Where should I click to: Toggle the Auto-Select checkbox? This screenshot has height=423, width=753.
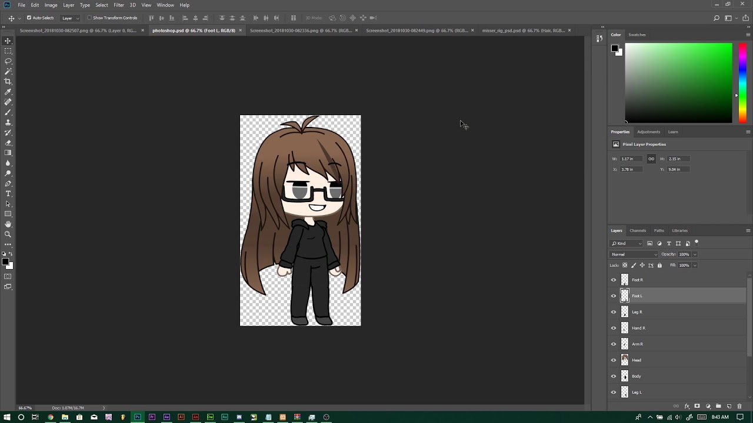tap(29, 18)
